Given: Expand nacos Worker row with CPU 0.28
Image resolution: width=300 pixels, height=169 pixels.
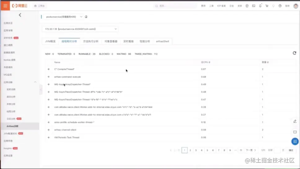Looking at the screenshot, I should tap(49, 107).
